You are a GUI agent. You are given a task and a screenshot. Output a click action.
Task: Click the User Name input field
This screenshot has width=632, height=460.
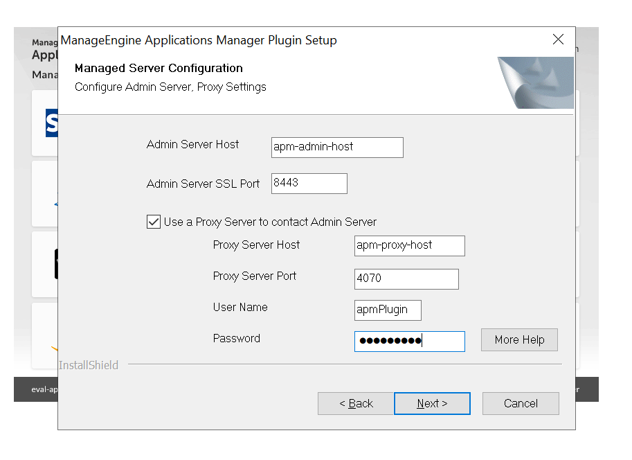388,310
